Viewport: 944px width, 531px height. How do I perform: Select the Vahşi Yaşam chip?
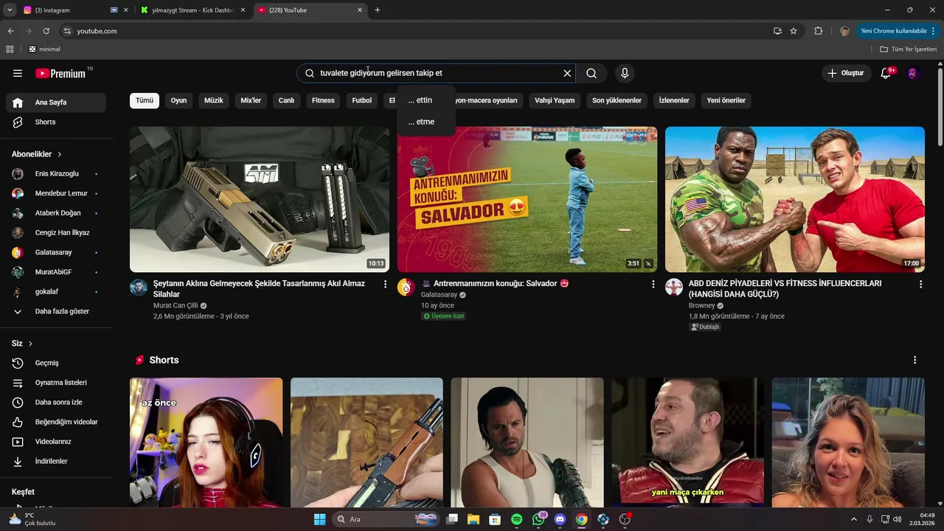pos(555,100)
